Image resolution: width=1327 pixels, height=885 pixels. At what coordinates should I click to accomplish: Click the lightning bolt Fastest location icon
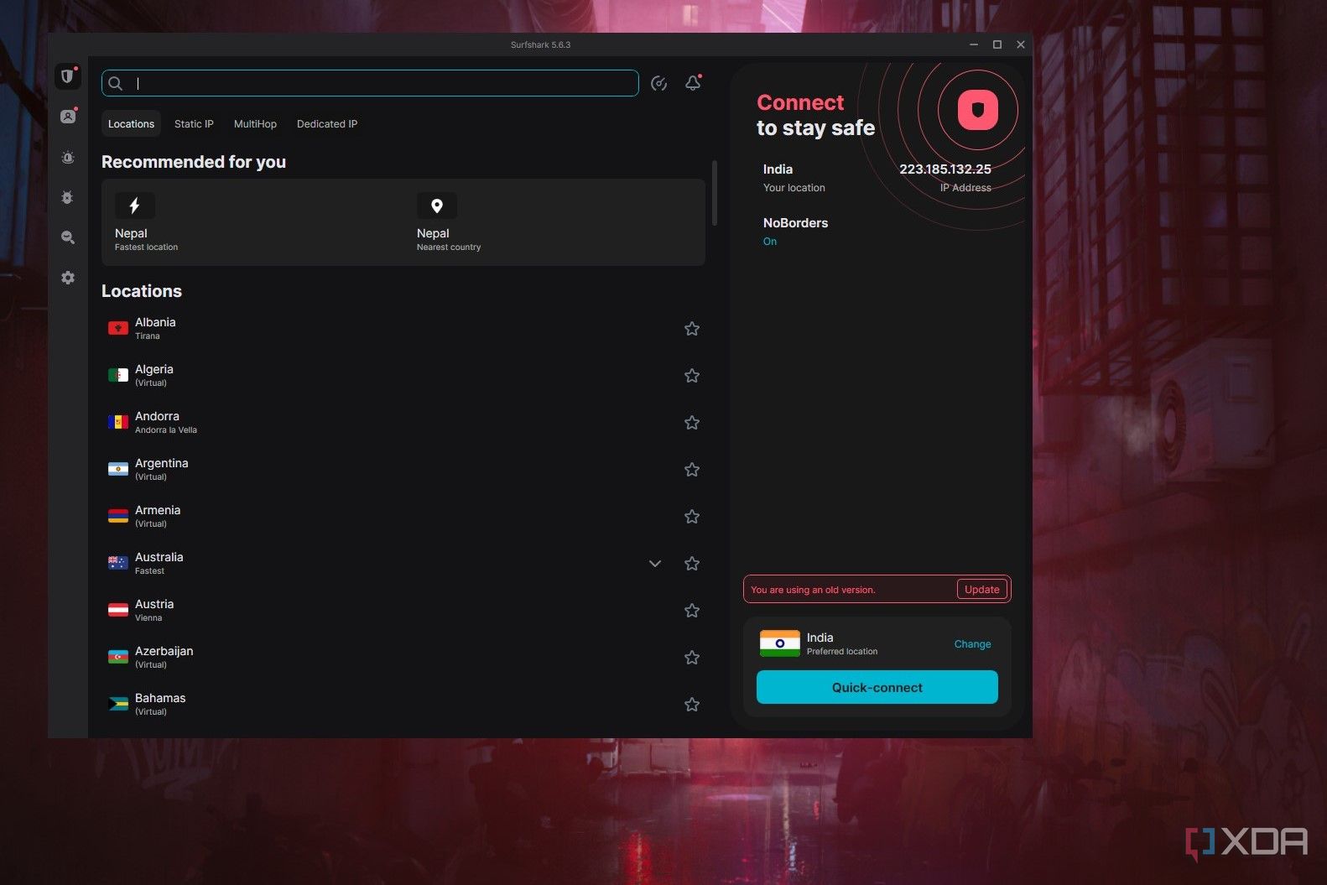(x=134, y=206)
